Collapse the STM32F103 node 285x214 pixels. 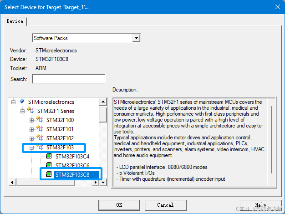(x=31, y=148)
